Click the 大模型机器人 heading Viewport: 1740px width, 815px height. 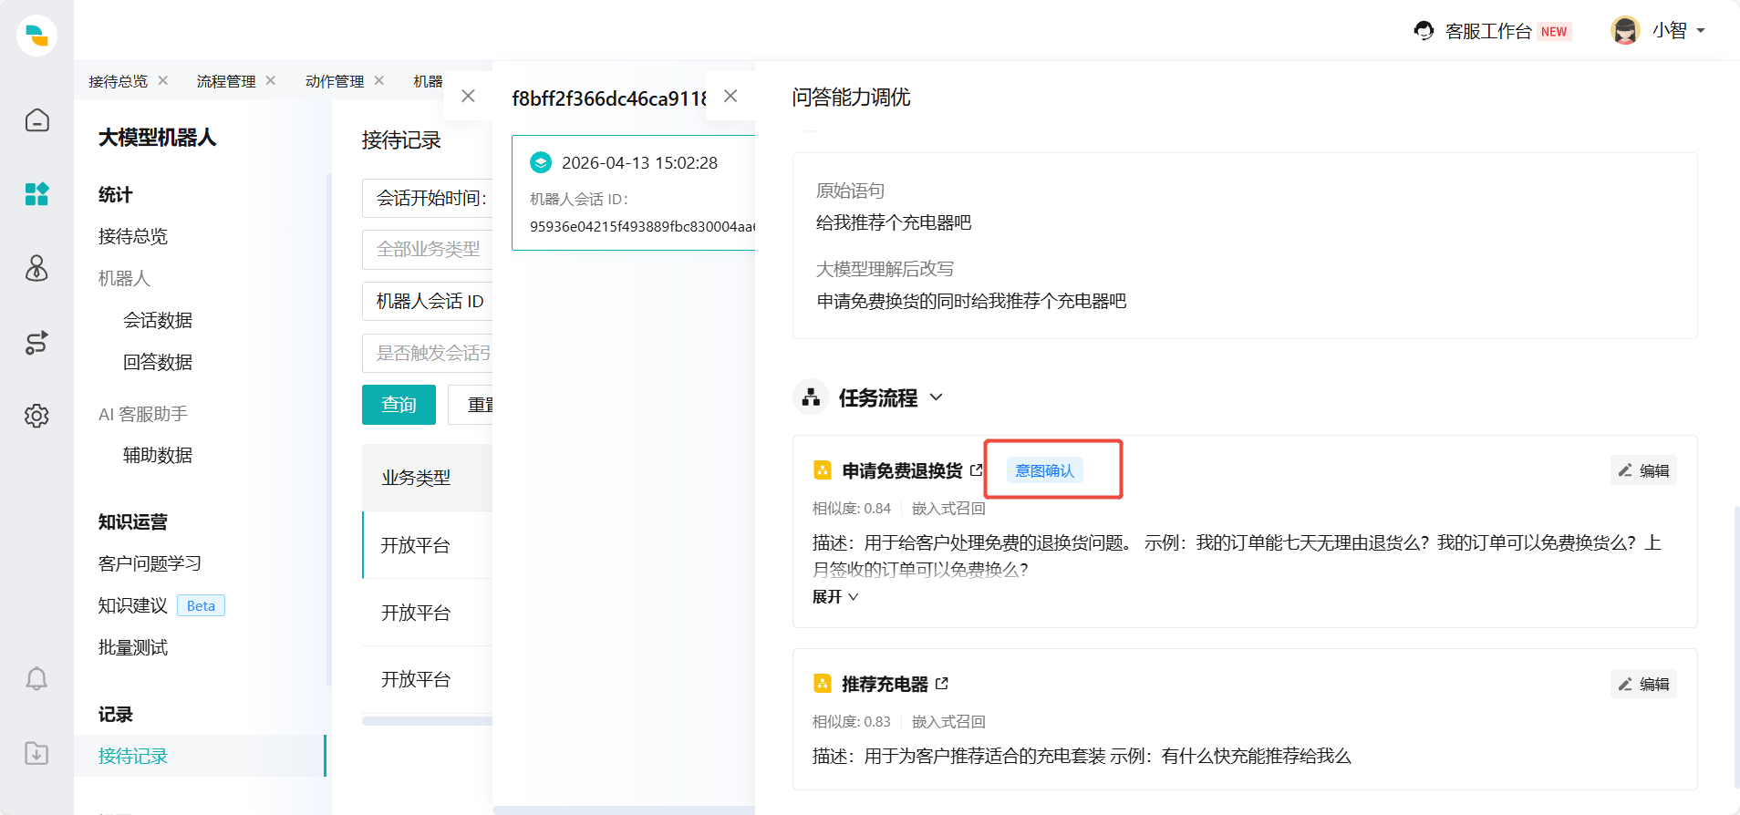click(158, 138)
